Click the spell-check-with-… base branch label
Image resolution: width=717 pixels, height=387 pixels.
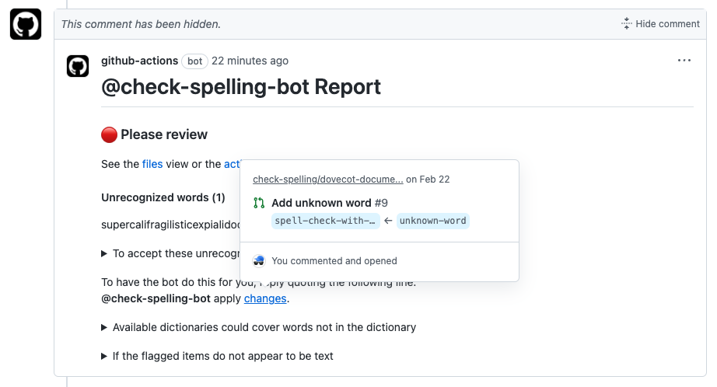325,221
